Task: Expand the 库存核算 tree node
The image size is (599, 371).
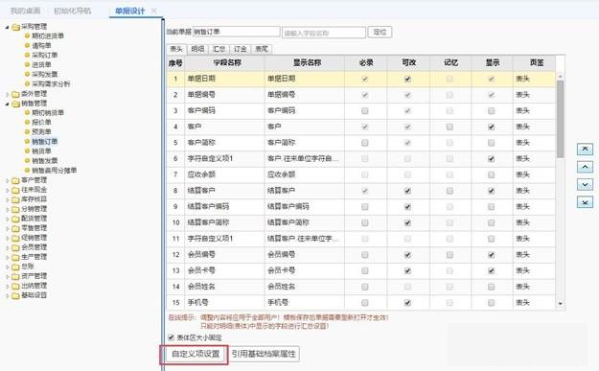Action: (x=7, y=199)
